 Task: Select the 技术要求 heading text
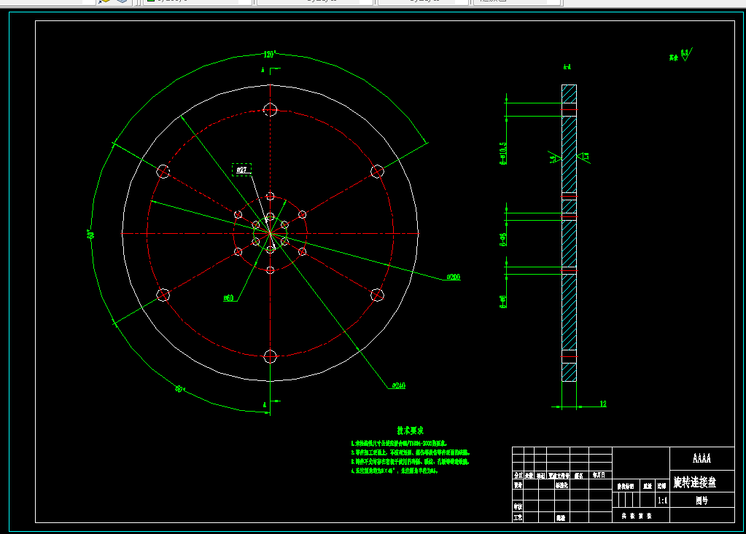coord(410,431)
